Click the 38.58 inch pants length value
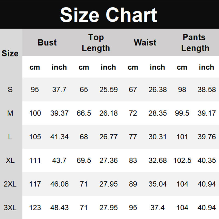Image resolution: width=219 pixels, height=219 pixels. tap(207, 90)
